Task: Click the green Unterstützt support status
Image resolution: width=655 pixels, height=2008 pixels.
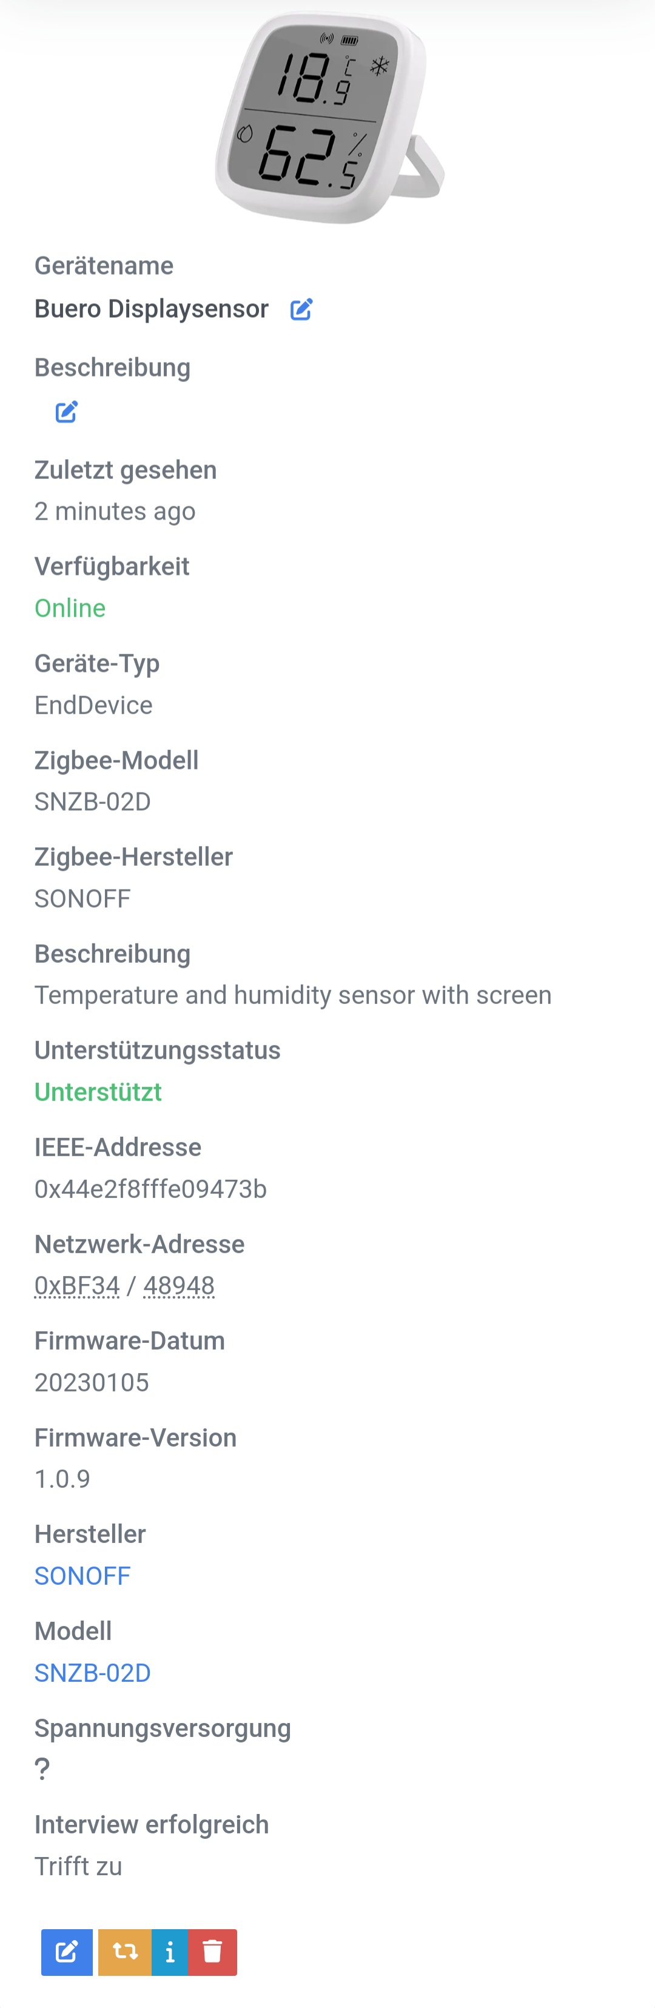Action: click(x=98, y=1092)
